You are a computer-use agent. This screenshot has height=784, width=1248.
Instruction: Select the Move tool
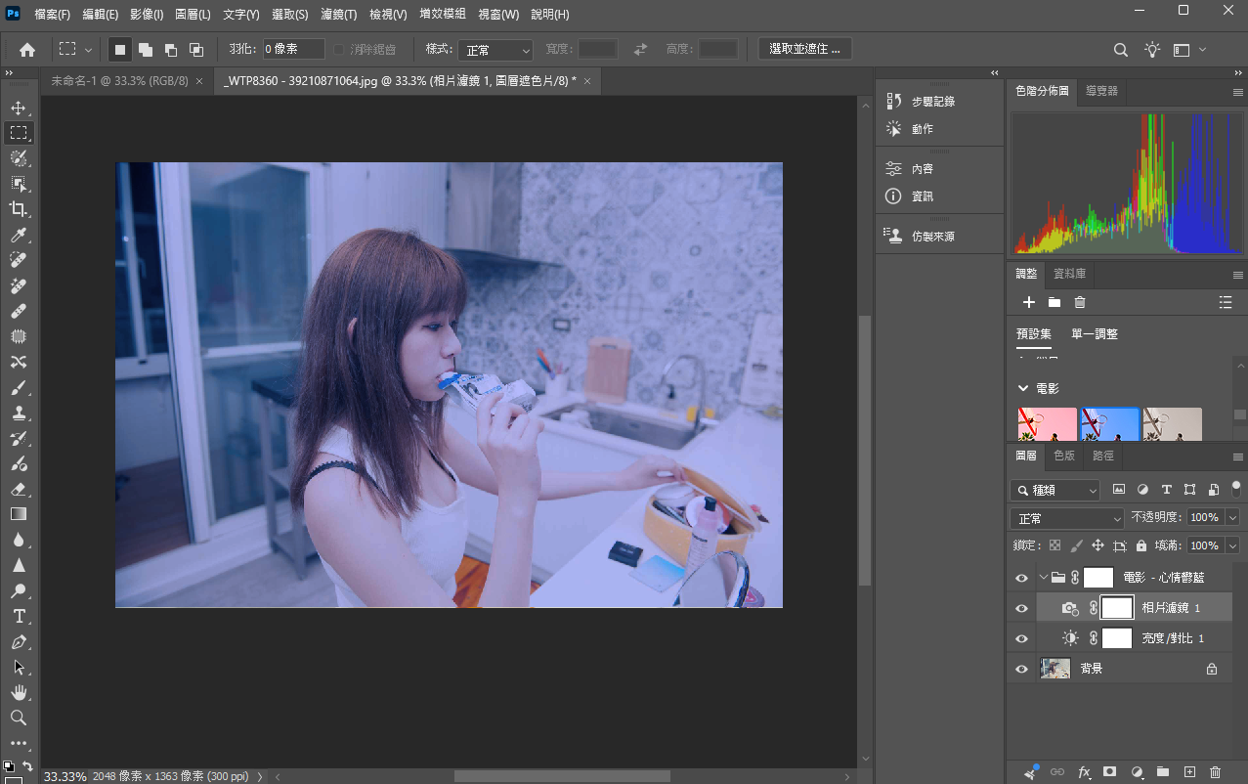click(19, 108)
